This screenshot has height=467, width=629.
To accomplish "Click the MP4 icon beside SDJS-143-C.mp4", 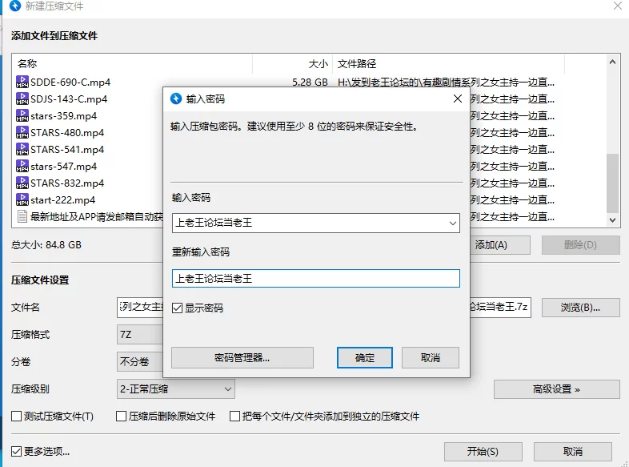I will (22, 99).
